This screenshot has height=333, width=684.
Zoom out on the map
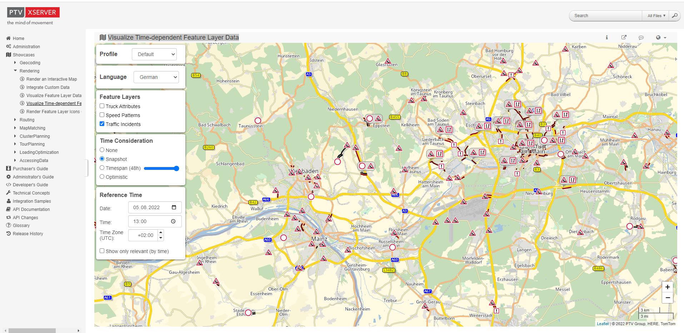pyautogui.click(x=667, y=298)
